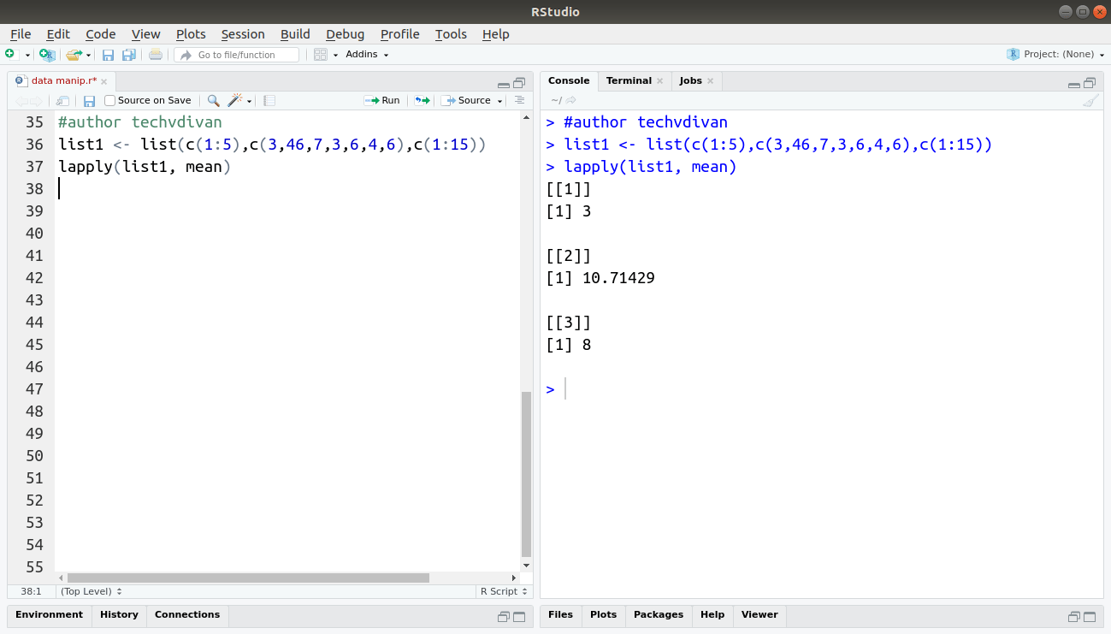Open the Edit menu
Viewport: 1111px width, 634px height.
pos(58,34)
